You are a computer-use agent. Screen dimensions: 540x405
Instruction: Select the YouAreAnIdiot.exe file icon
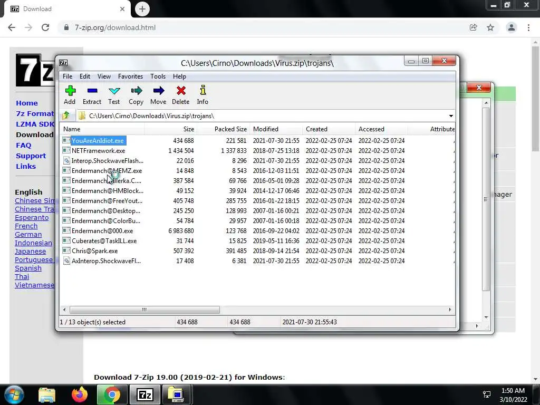[66, 140]
